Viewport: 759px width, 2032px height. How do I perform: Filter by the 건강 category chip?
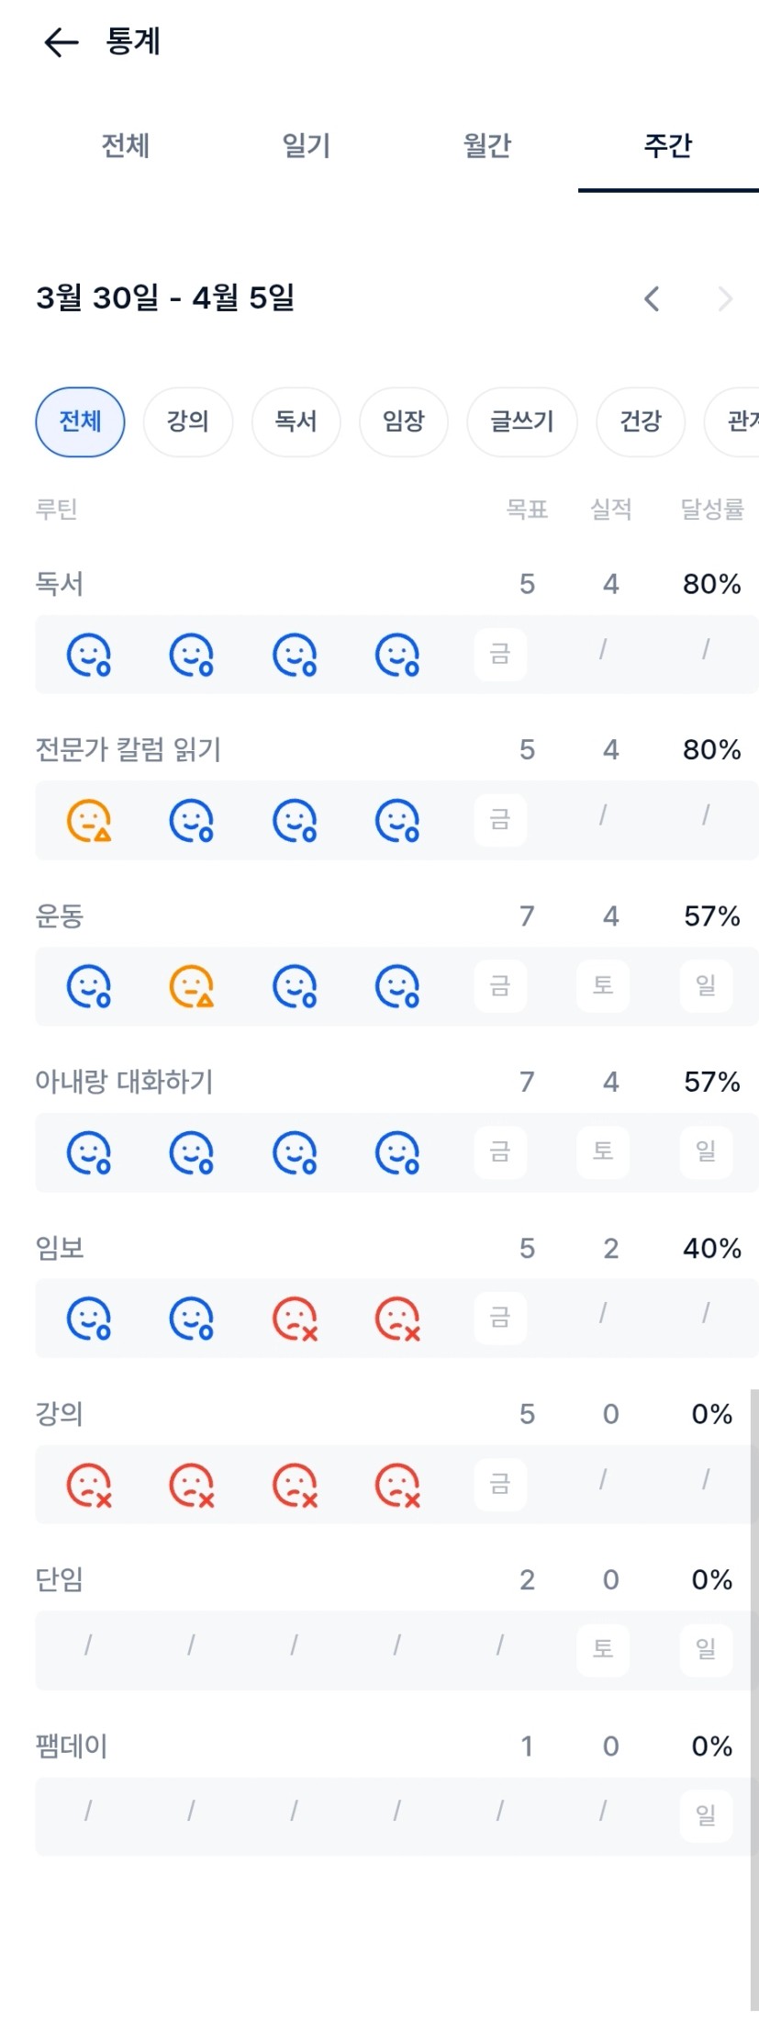coord(641,421)
